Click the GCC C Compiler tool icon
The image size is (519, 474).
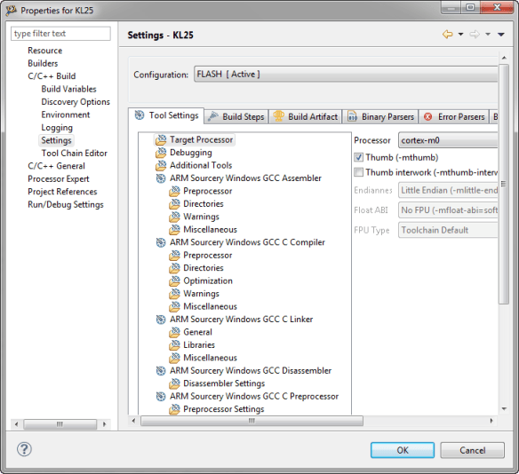click(x=161, y=242)
